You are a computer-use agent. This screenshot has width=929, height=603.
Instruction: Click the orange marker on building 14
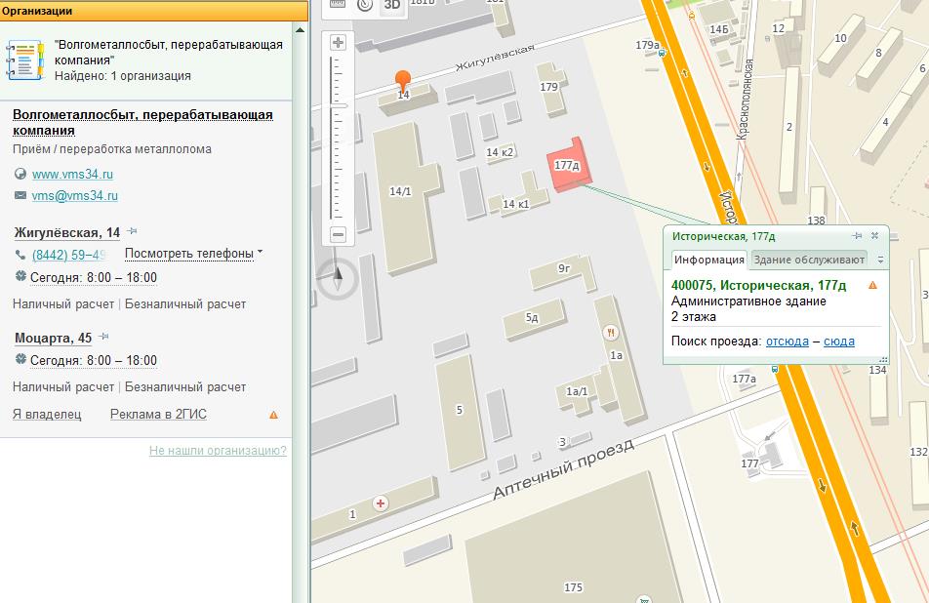coord(402,81)
